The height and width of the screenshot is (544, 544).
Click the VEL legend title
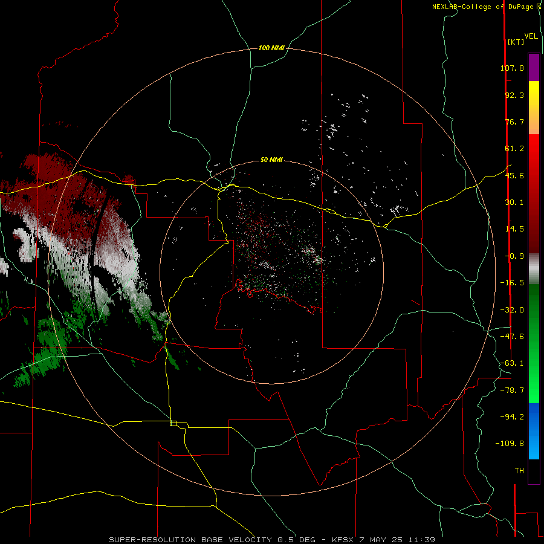click(531, 36)
